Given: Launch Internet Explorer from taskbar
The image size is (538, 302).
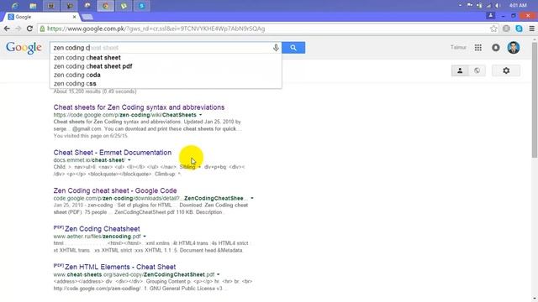Looking at the screenshot, I should point(15,6).
